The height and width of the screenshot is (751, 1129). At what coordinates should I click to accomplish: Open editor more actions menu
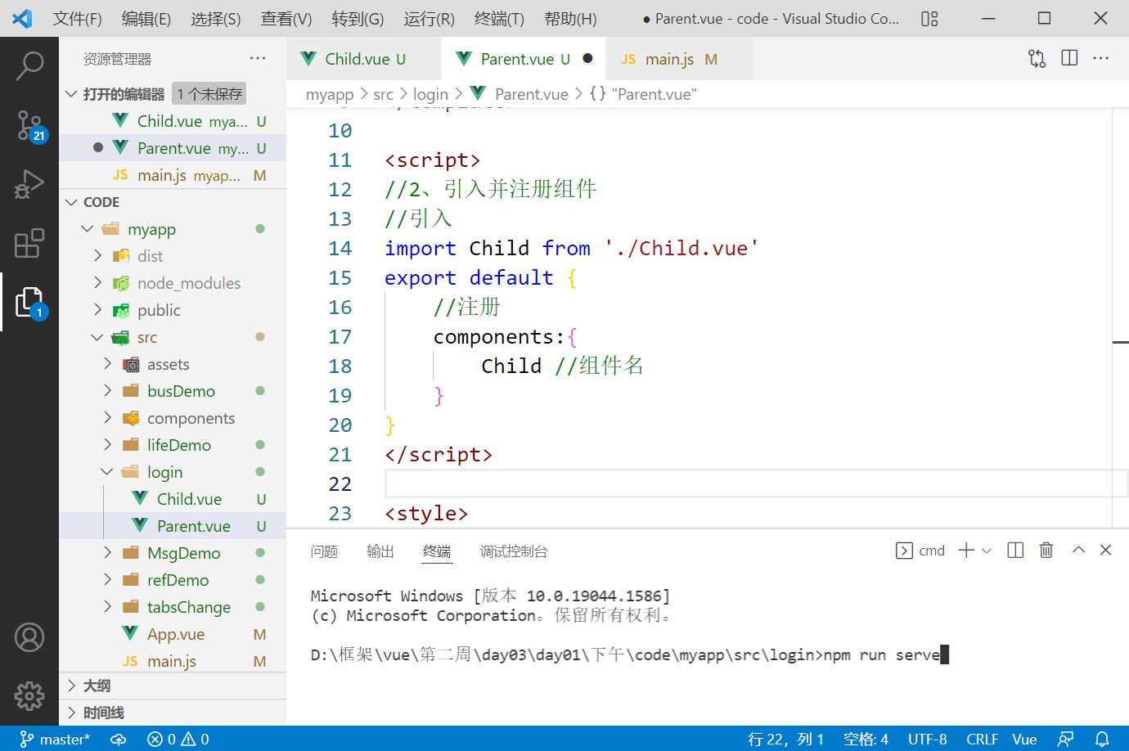pos(1101,58)
